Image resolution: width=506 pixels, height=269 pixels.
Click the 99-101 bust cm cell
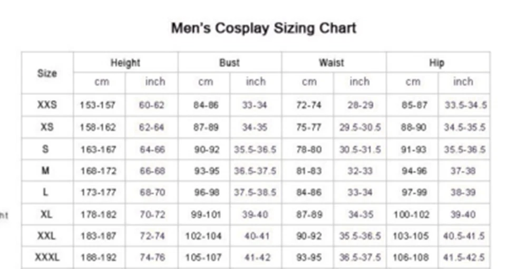coord(206,215)
